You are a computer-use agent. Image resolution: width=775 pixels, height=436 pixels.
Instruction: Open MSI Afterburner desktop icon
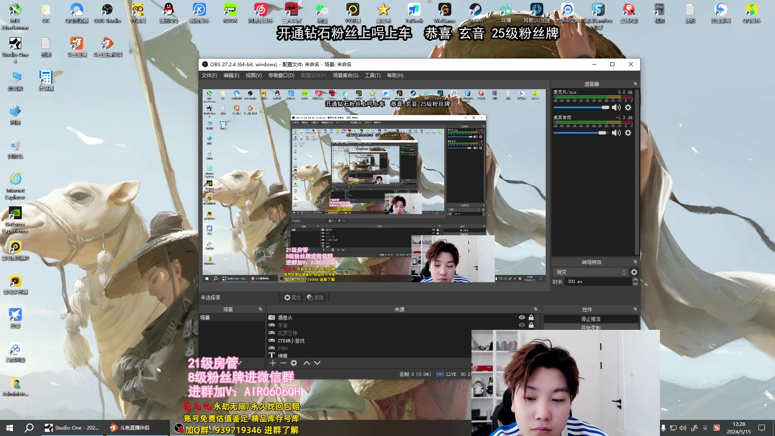[x=15, y=16]
